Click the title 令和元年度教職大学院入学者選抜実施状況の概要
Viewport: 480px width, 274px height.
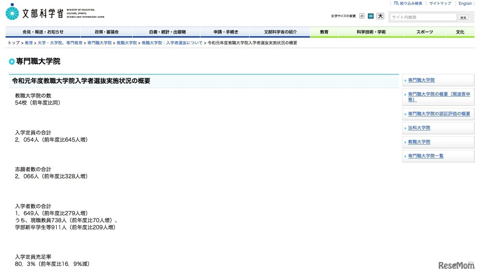(x=81, y=81)
